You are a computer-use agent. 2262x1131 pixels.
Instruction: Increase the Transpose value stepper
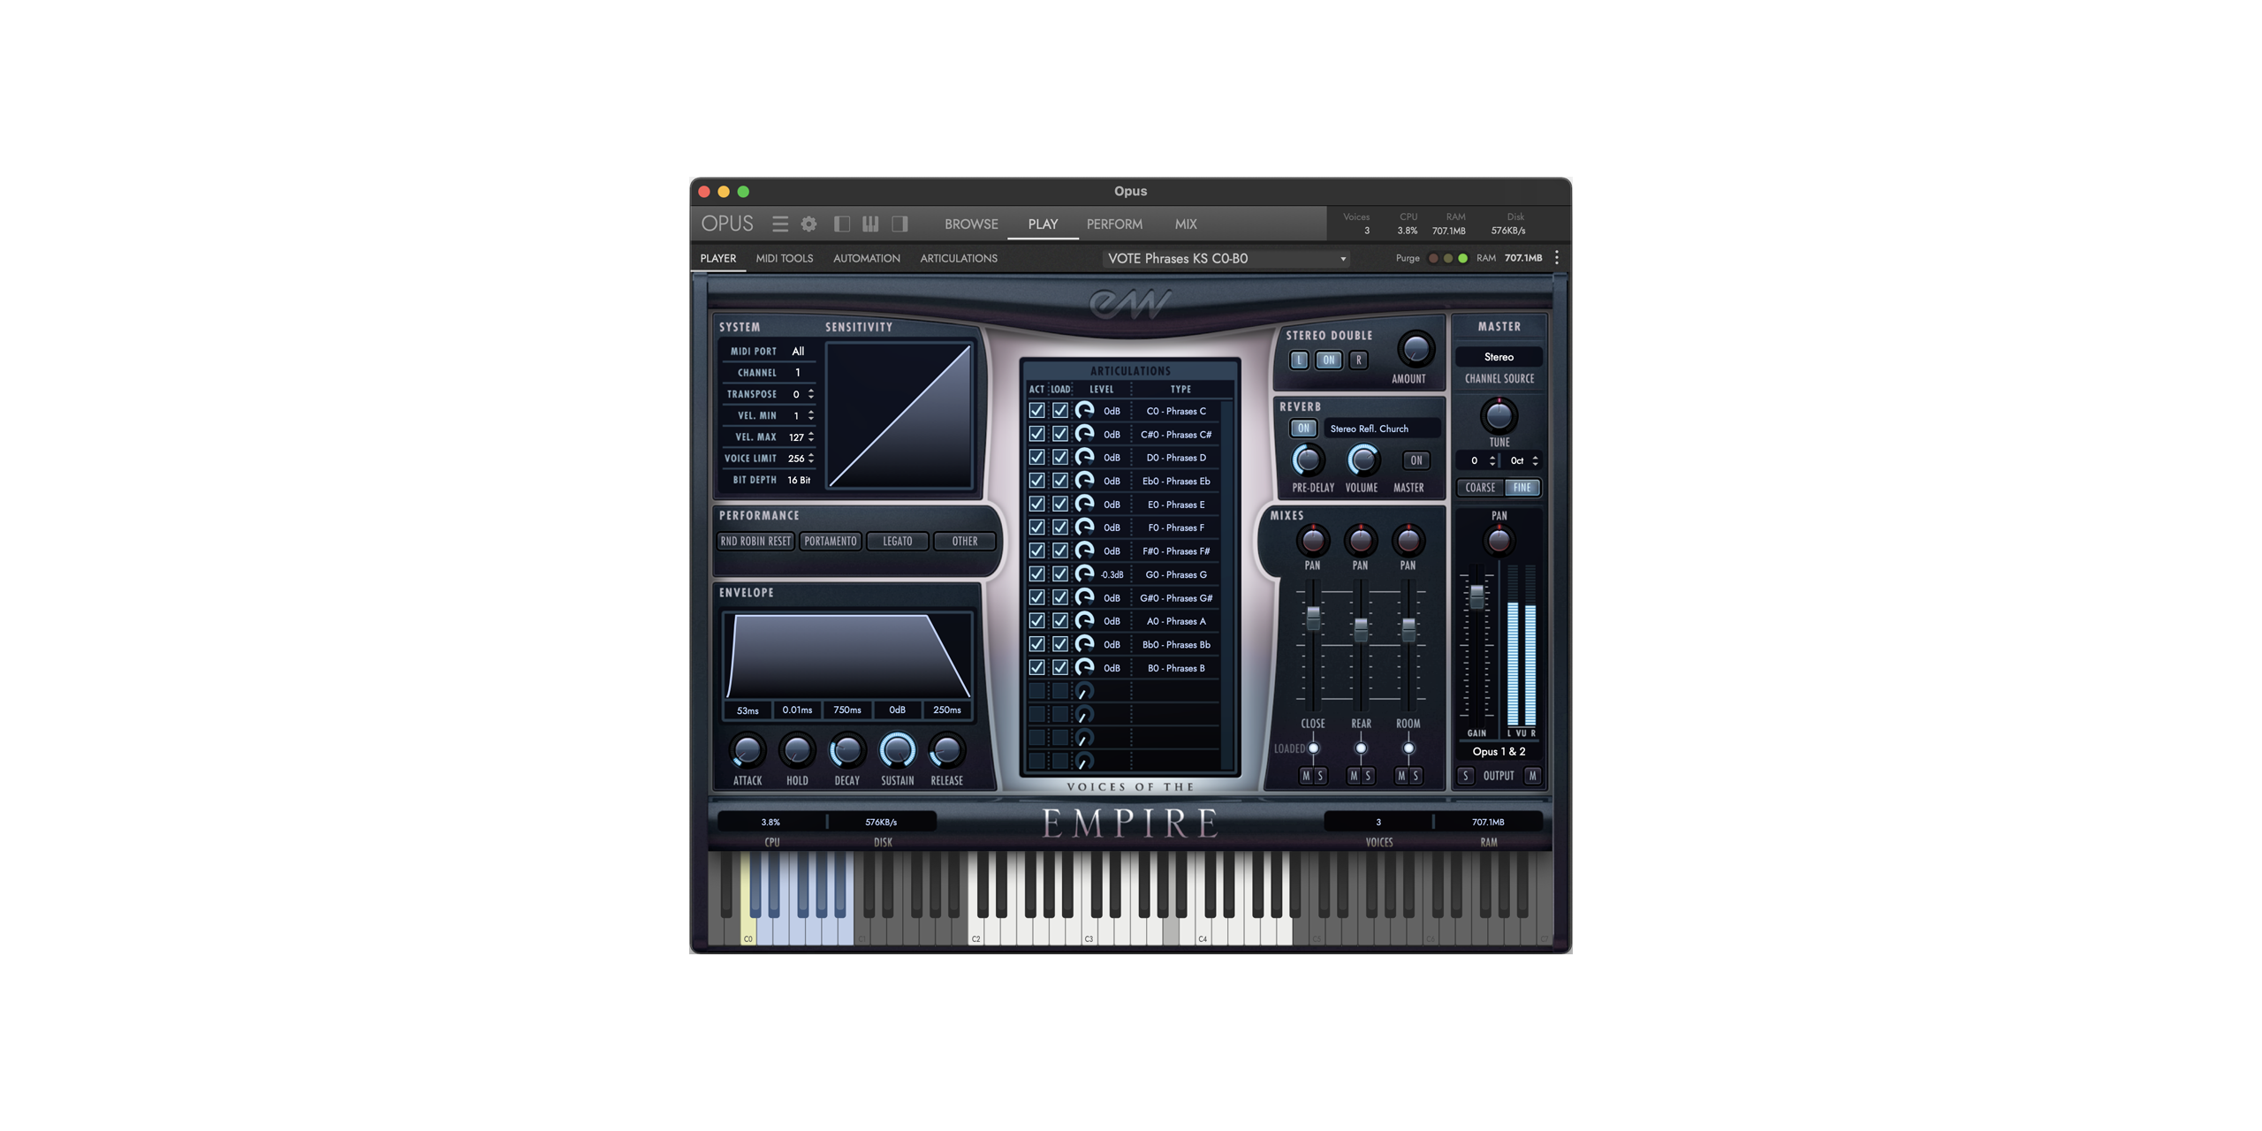810,391
